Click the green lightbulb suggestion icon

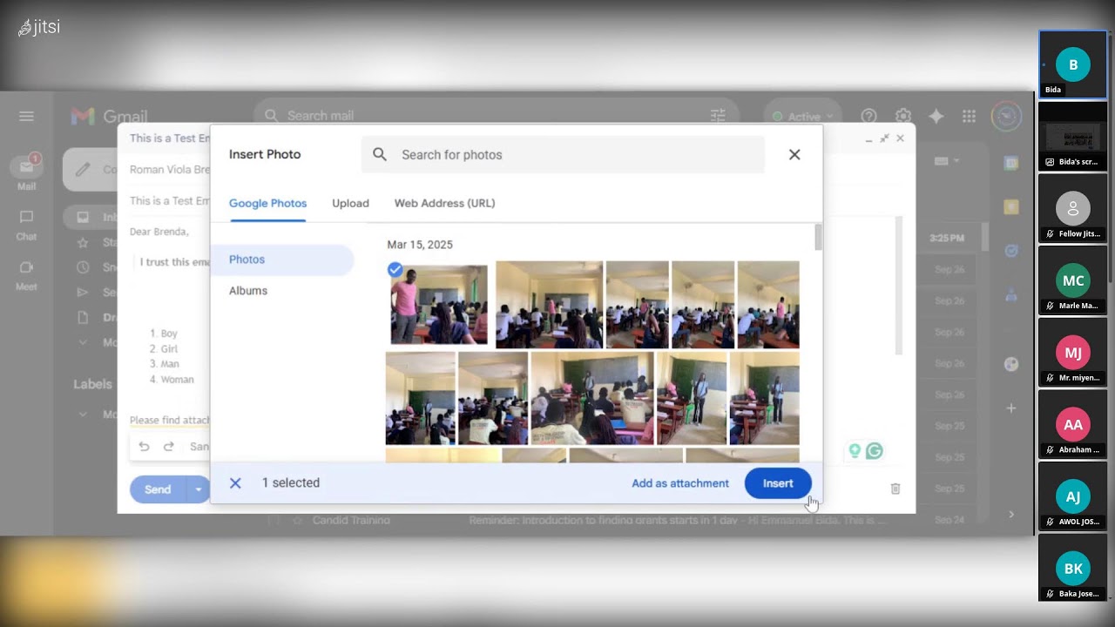click(x=855, y=450)
